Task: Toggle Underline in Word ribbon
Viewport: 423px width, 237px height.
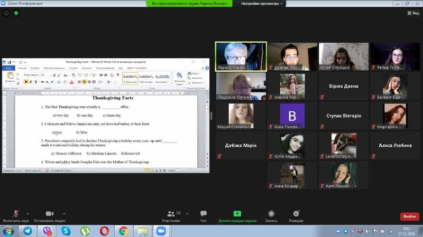Action: 36,82
